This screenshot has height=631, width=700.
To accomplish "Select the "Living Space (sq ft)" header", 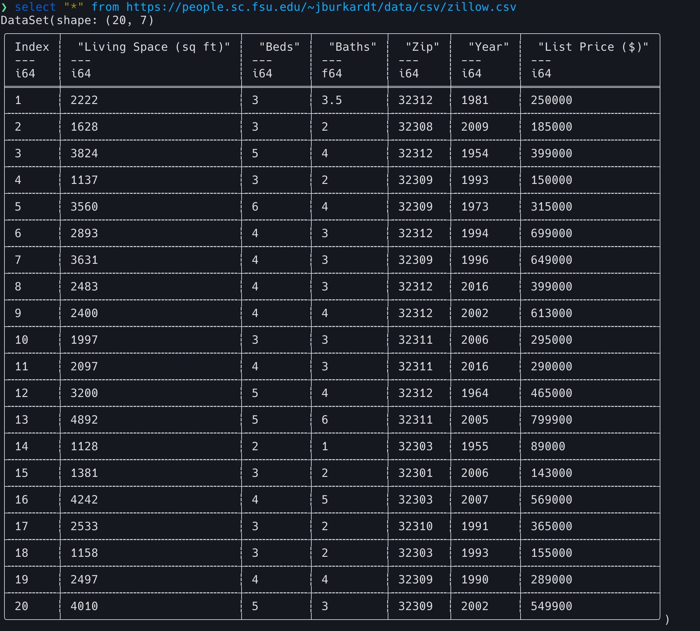I will [x=153, y=47].
